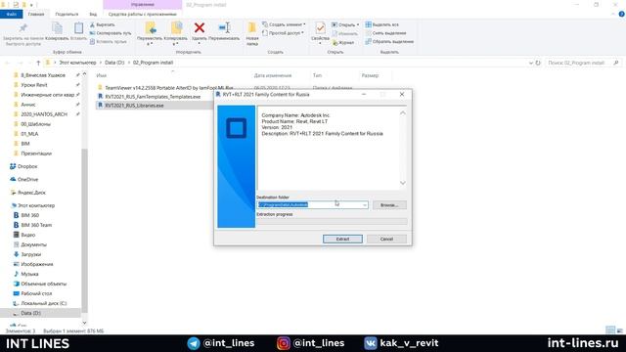Click Журнал in the ribbon

(343, 42)
